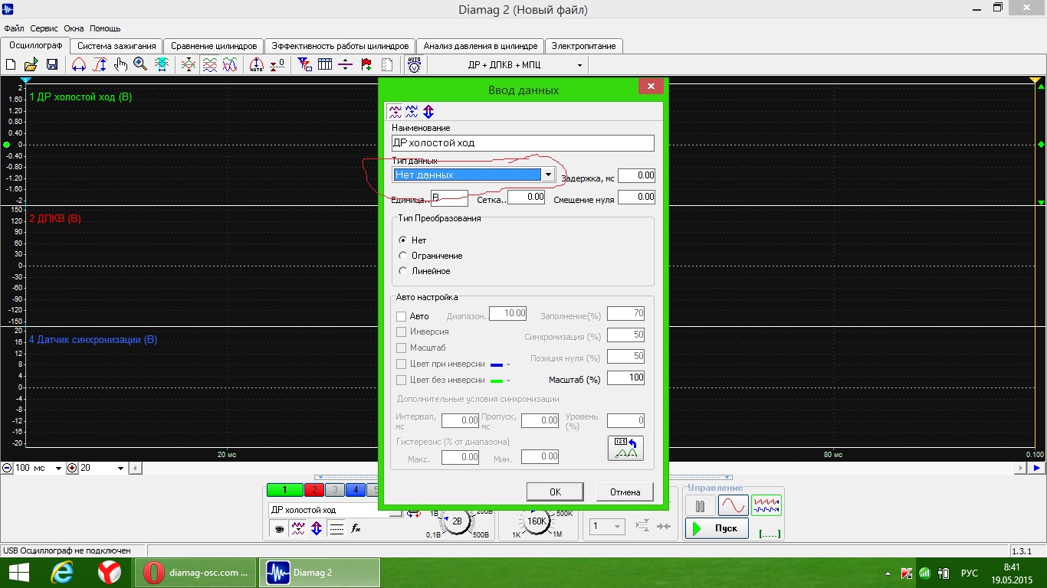Switch to the Сравнение цилиндров tab
1047x588 pixels.
[x=214, y=46]
